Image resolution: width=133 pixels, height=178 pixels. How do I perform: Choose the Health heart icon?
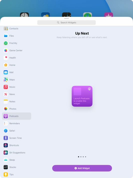6,58
